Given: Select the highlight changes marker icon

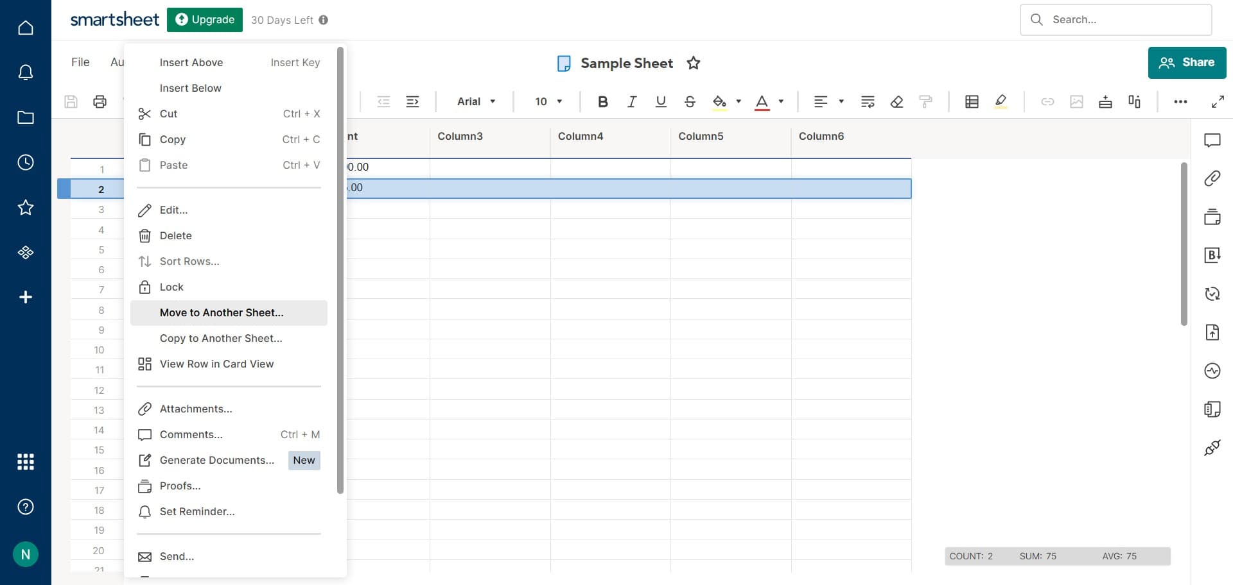Looking at the screenshot, I should click(x=1001, y=101).
